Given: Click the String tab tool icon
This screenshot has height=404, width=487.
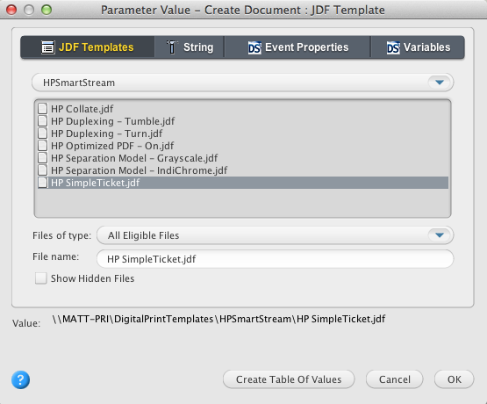Looking at the screenshot, I should click(x=172, y=47).
